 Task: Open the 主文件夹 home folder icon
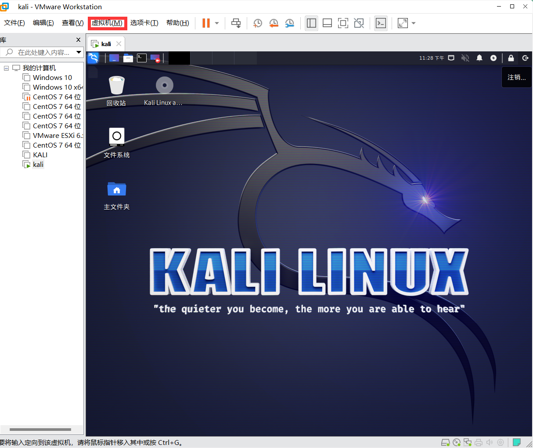[117, 195]
